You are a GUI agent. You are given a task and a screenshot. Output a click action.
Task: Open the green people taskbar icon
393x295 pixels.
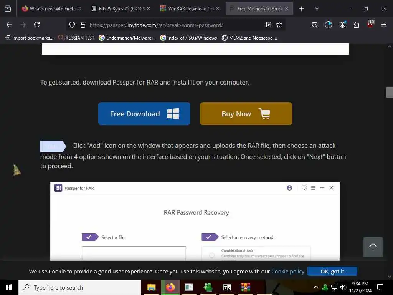coord(208,287)
